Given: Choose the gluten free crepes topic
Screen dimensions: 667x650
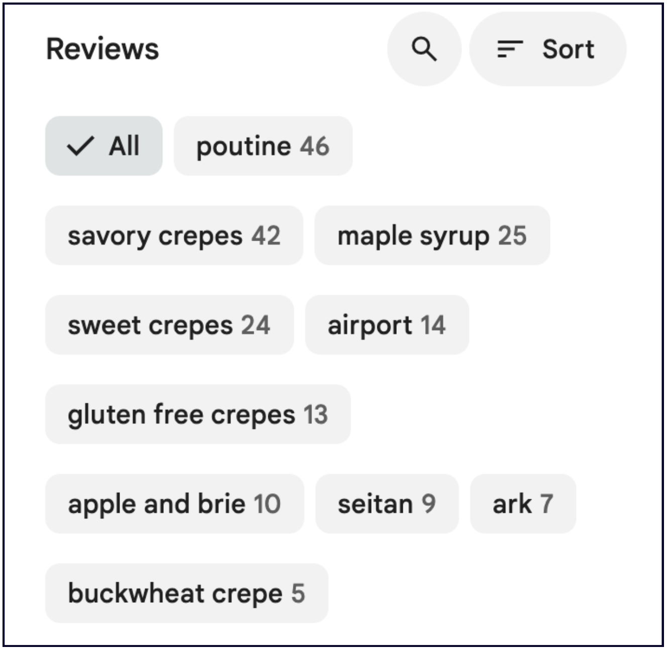Looking at the screenshot, I should (x=198, y=414).
